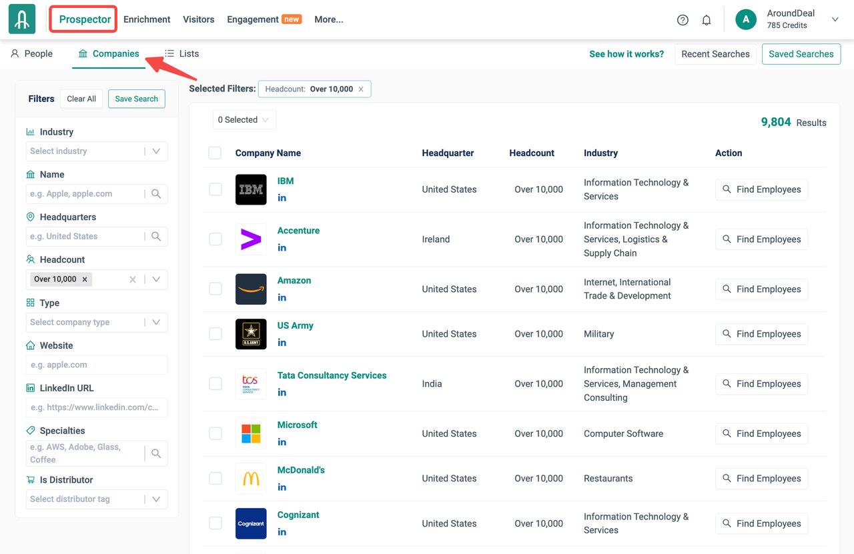Open the Select company type dropdown
Image resolution: width=854 pixels, height=554 pixels.
156,323
